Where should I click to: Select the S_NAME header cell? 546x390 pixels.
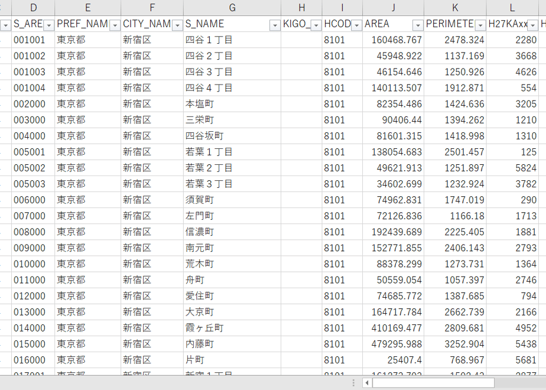pyautogui.click(x=232, y=24)
